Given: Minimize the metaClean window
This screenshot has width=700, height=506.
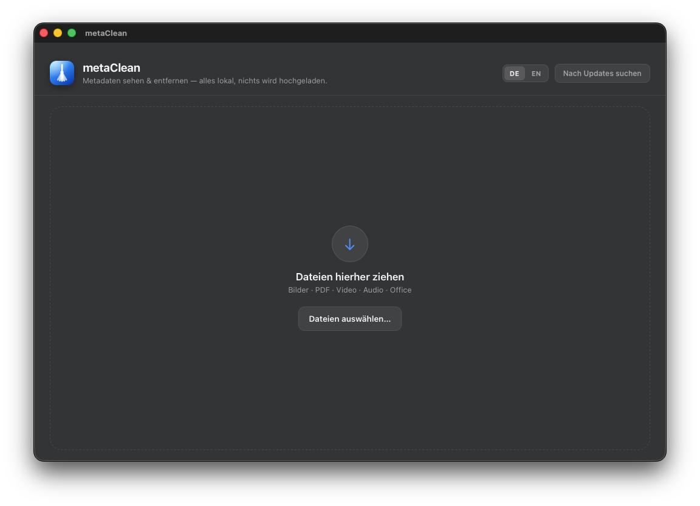Looking at the screenshot, I should pyautogui.click(x=58, y=33).
